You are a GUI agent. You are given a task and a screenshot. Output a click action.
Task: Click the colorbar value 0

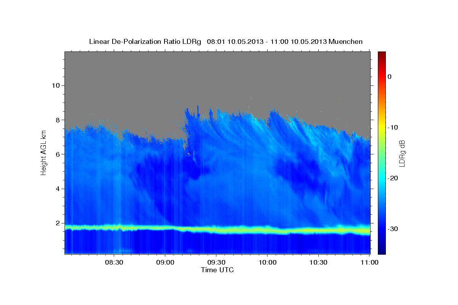(389, 77)
